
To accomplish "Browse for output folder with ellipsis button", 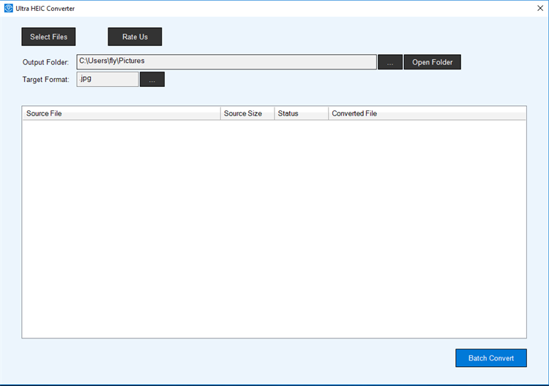I will (390, 62).
